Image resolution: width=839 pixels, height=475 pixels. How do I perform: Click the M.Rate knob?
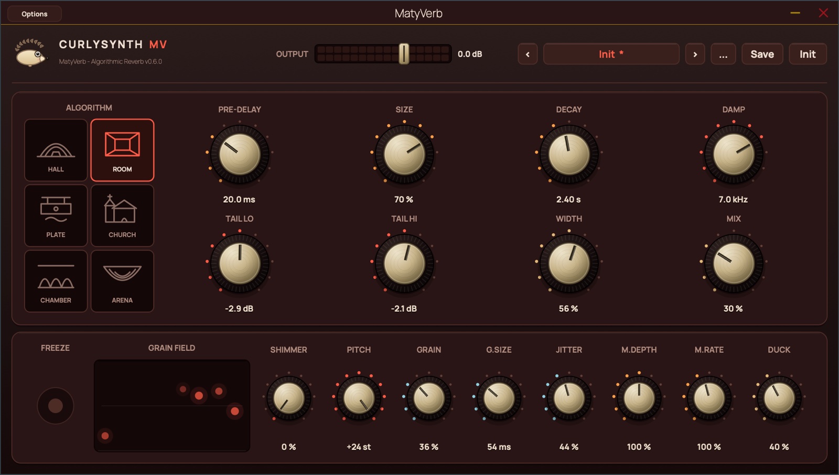point(709,398)
